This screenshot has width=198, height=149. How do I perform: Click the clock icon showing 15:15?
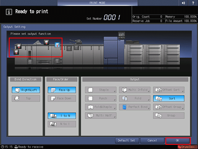click(2, 147)
